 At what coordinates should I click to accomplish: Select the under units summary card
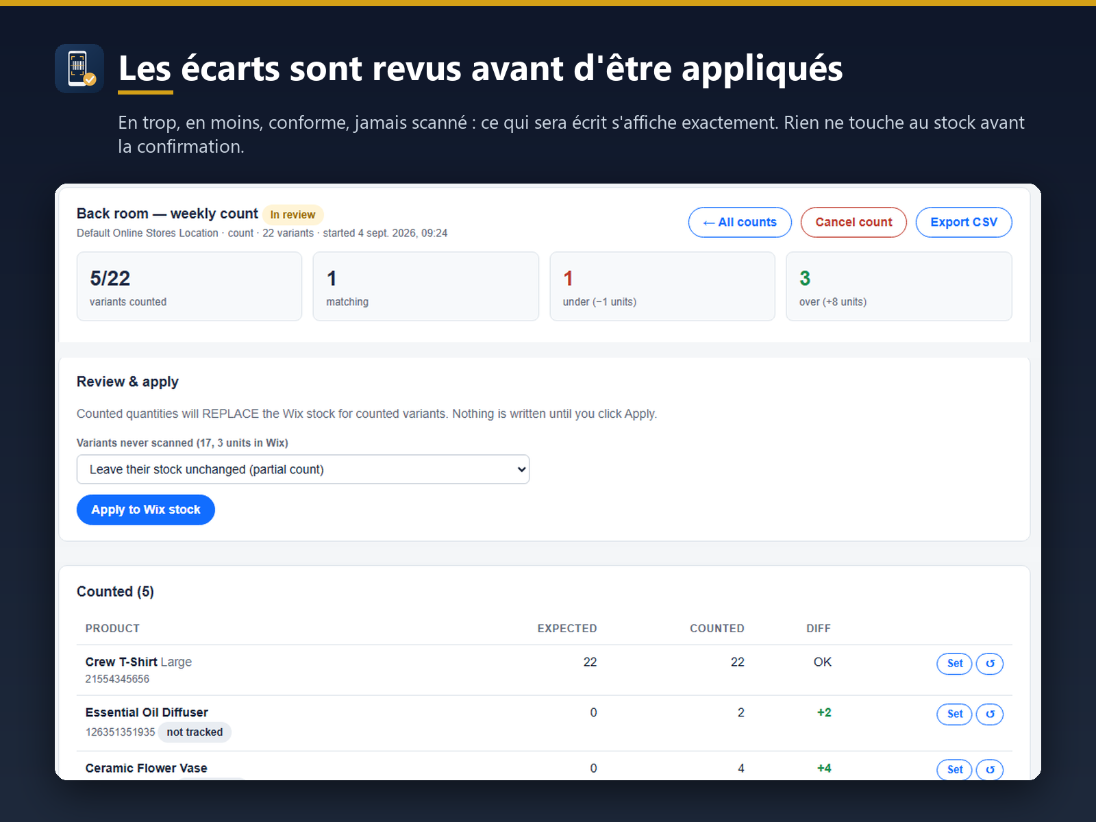pos(662,286)
